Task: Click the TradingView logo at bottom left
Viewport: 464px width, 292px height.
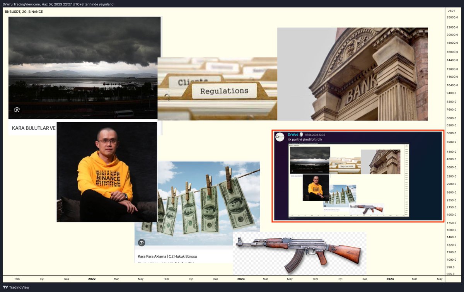Action: tap(16, 287)
